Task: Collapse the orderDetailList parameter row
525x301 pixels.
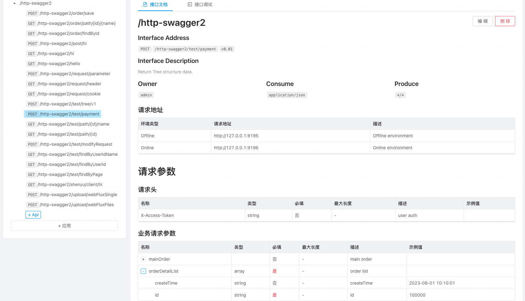Action: point(143,271)
